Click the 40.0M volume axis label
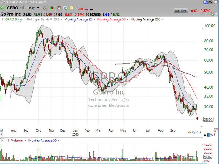This screenshot has width=219, height=164. tap(208, 145)
